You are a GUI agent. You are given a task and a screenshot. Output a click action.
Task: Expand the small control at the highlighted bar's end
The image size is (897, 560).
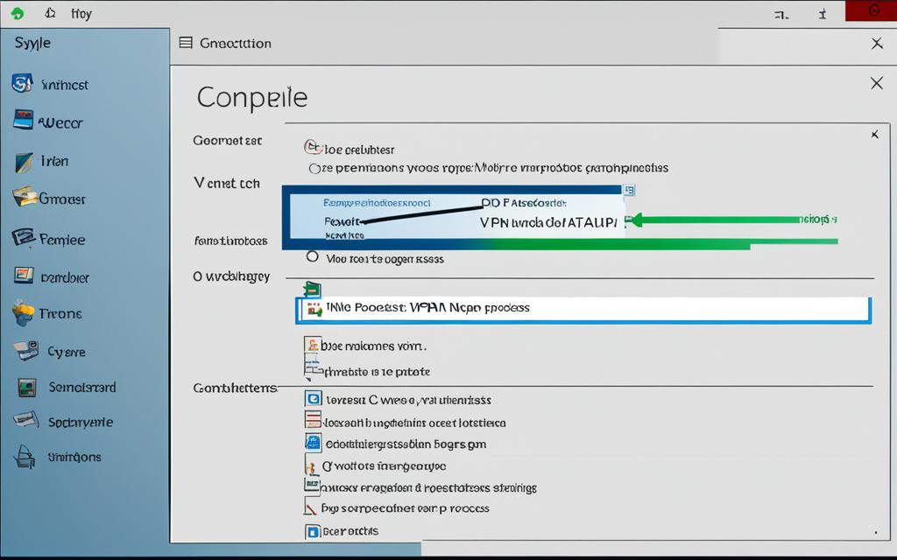[x=630, y=189]
